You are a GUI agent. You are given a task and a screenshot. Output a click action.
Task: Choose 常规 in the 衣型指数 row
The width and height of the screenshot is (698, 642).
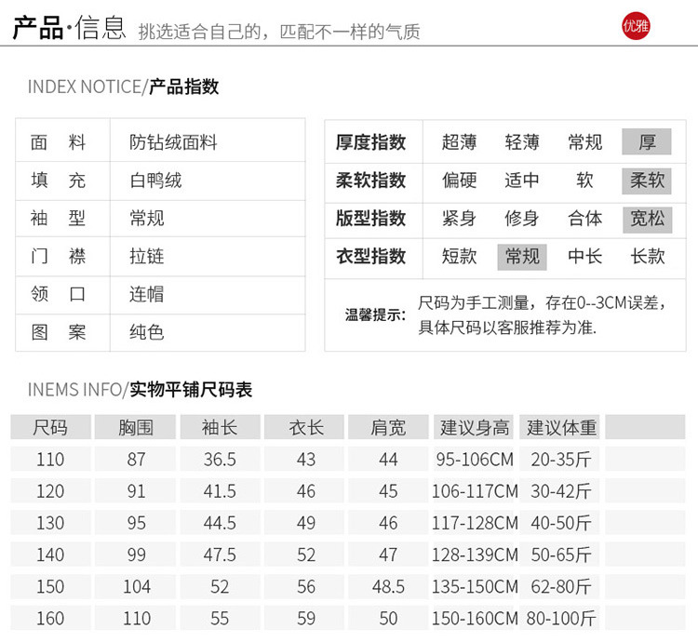pos(522,257)
